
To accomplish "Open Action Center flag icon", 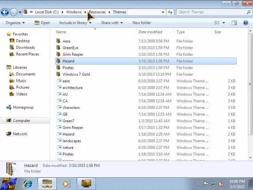I will [206, 184].
